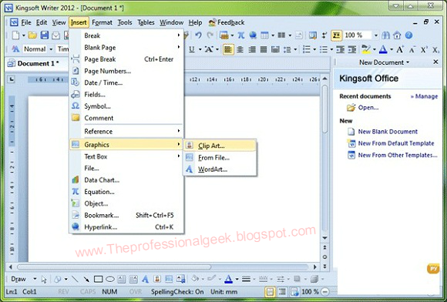Select Page Numbers in Insert menu
The height and width of the screenshot is (302, 447).
(x=127, y=71)
